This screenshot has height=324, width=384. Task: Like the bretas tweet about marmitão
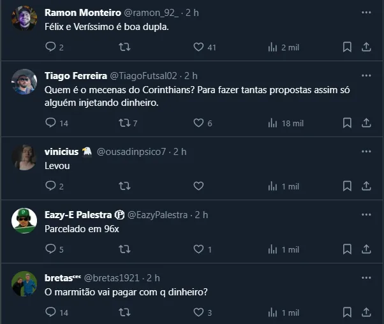[198, 313]
